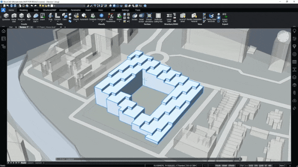The width and height of the screenshot is (298, 167).
Task: Toggle DUCS in the status bar
Action: coord(251,166)
